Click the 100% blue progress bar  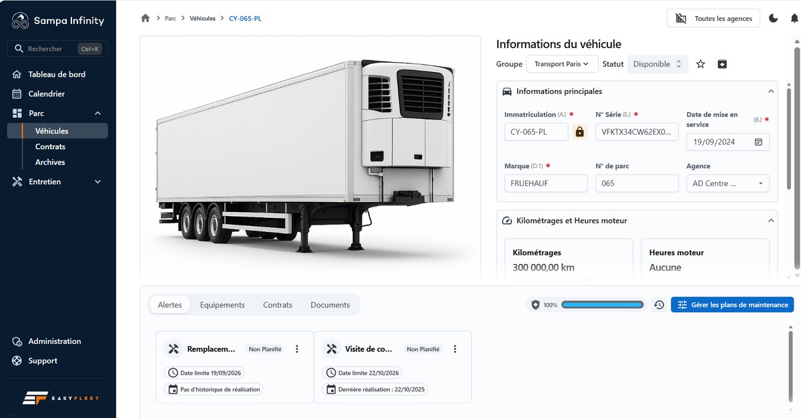pyautogui.click(x=602, y=305)
